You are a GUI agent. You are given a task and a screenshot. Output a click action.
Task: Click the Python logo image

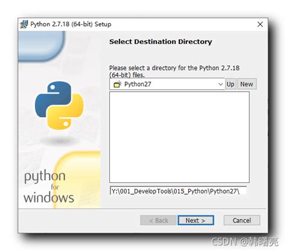[59, 105]
